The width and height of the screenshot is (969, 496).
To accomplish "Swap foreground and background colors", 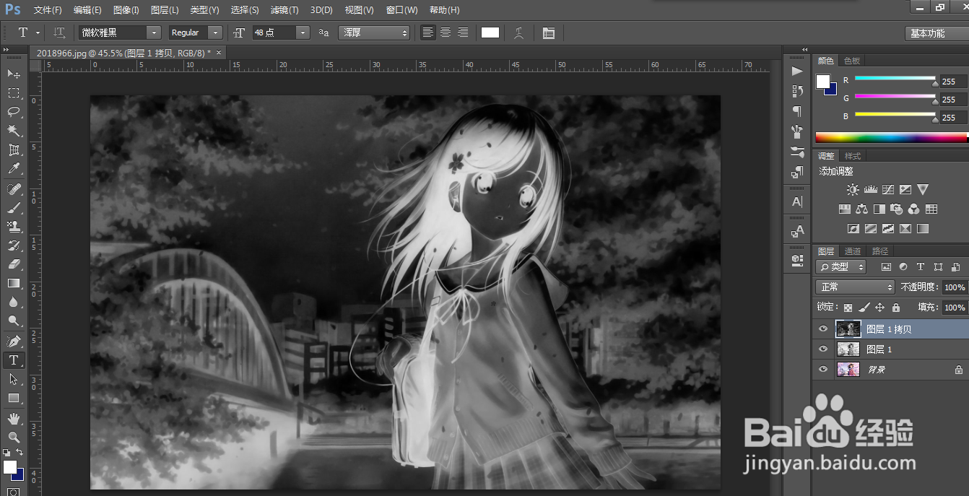I will click(x=19, y=453).
